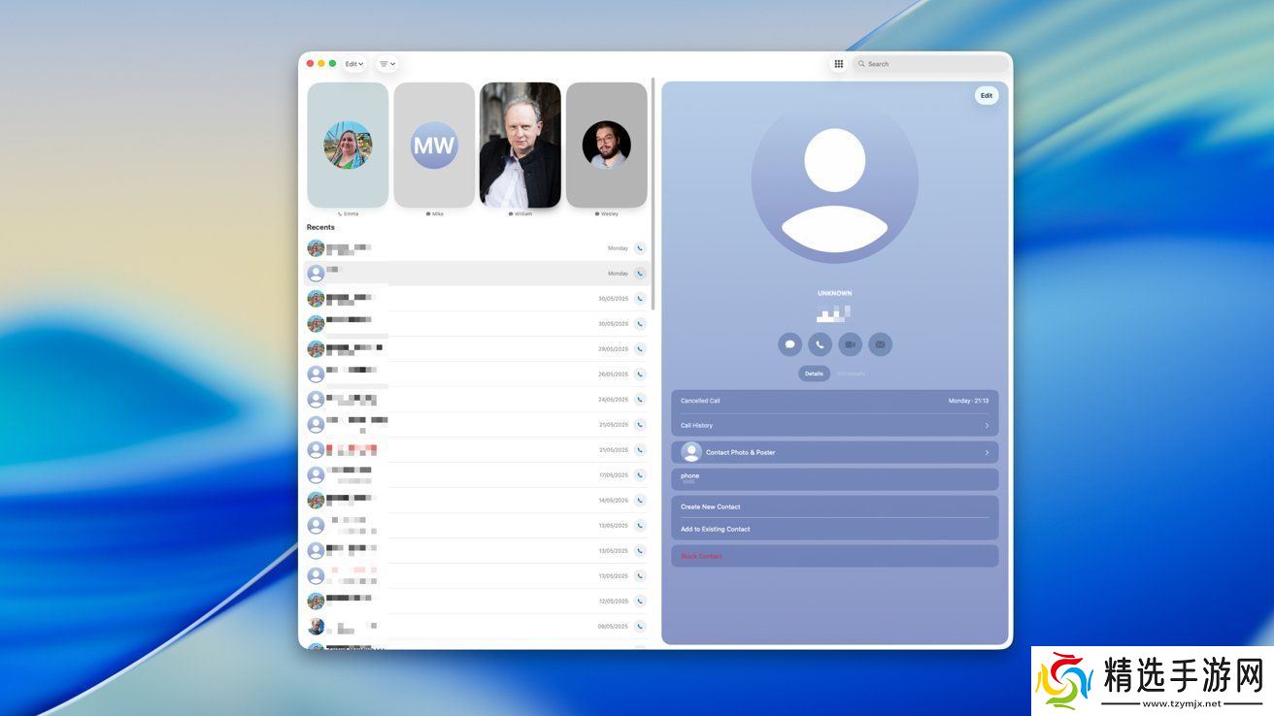Select the William favorite contact card
The height and width of the screenshot is (716, 1274).
(520, 146)
